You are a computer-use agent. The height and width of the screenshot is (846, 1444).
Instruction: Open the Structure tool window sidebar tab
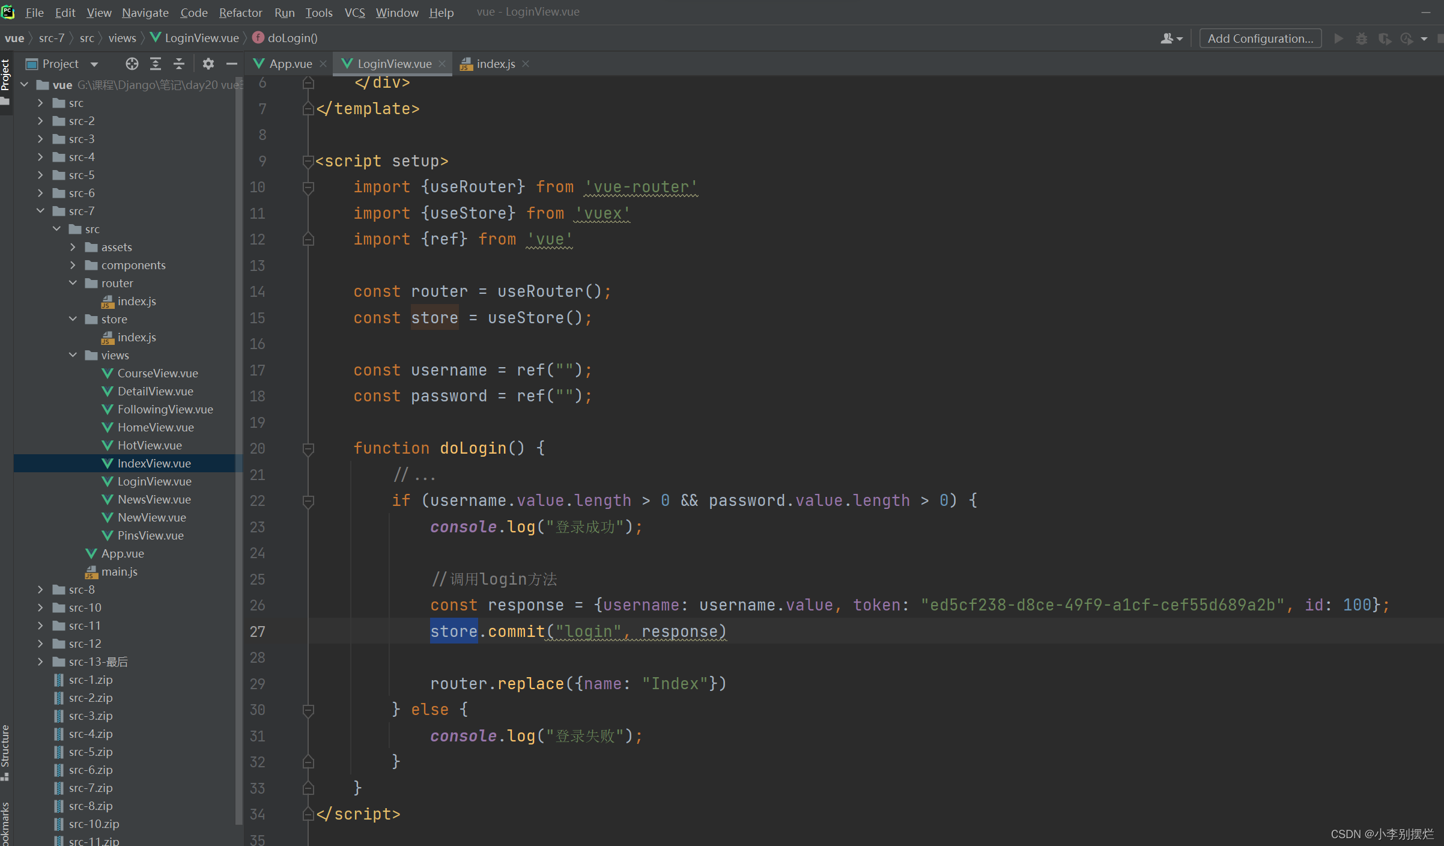(x=5, y=752)
